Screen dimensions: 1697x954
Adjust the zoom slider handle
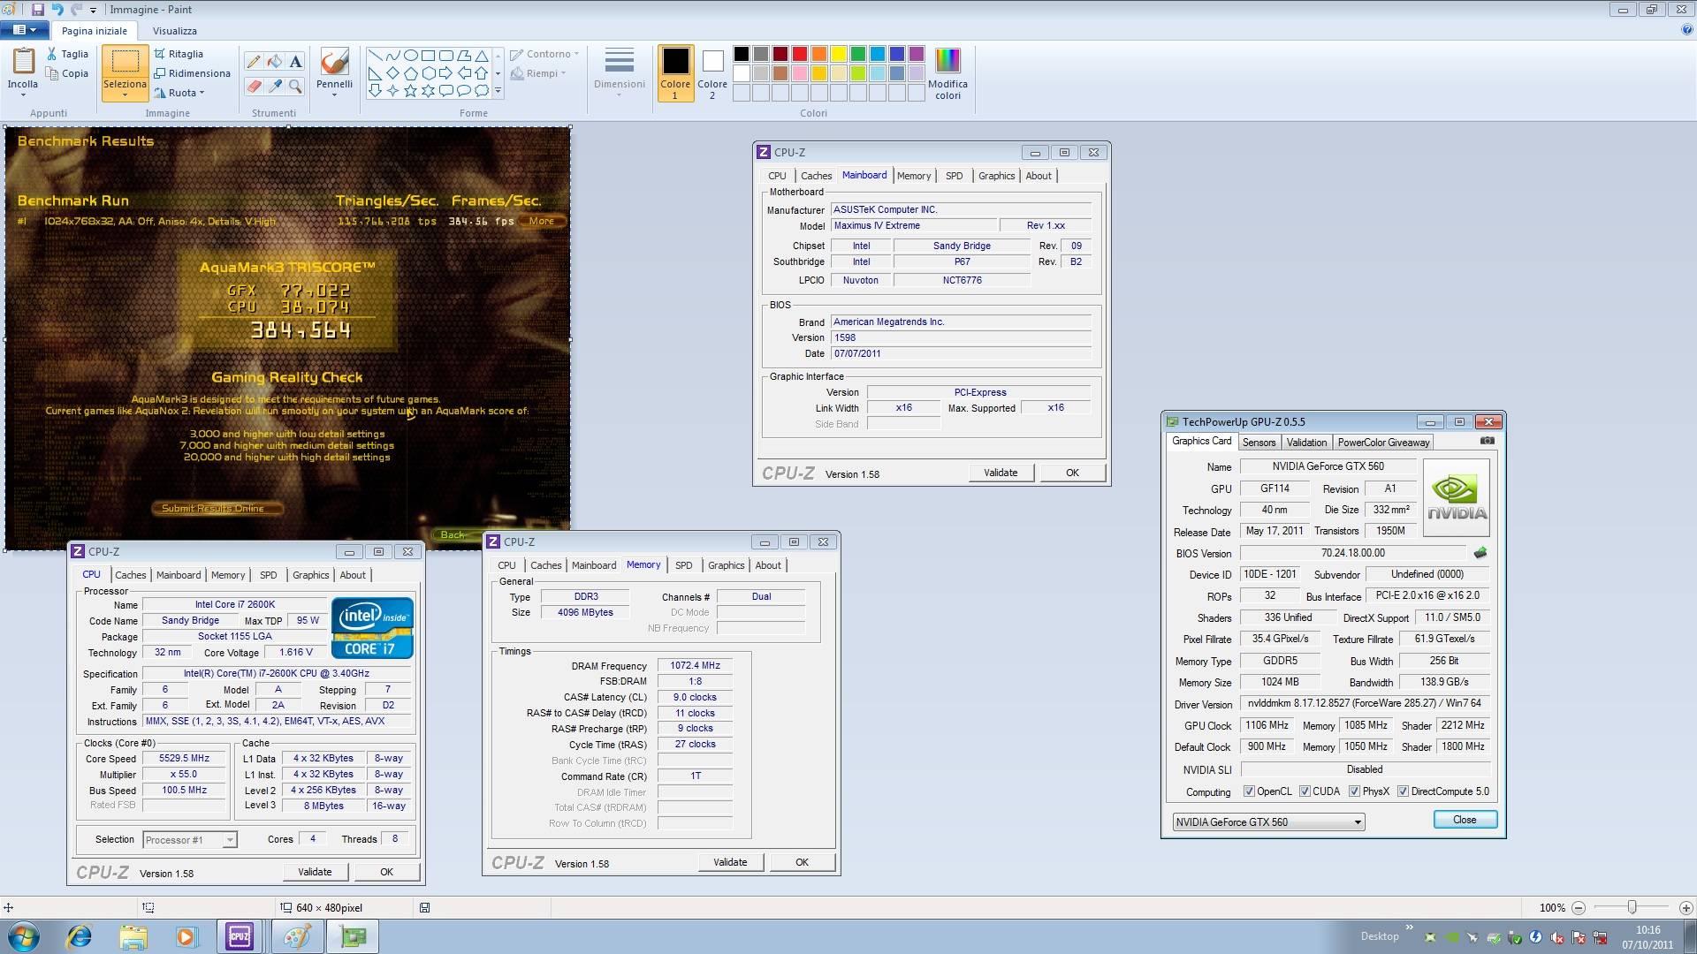tap(1632, 907)
